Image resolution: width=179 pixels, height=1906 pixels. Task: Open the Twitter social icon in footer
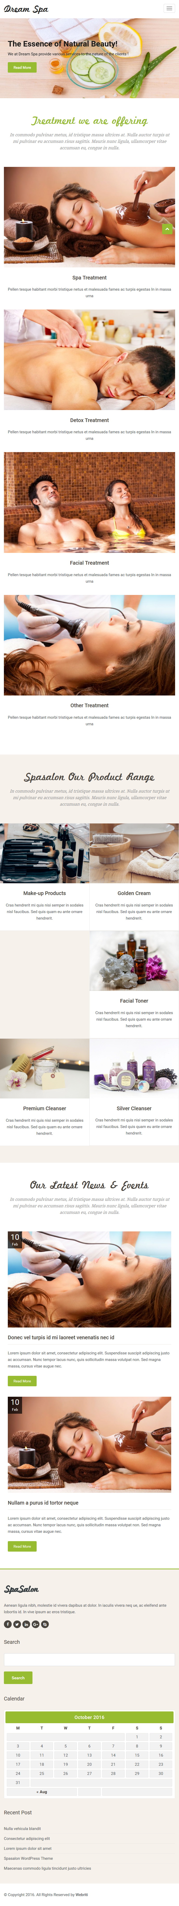(17, 1624)
